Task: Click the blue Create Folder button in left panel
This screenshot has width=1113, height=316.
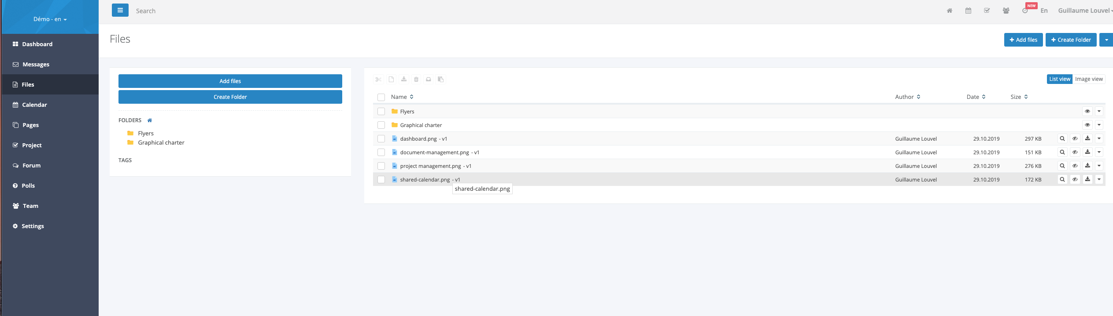Action: pyautogui.click(x=230, y=97)
